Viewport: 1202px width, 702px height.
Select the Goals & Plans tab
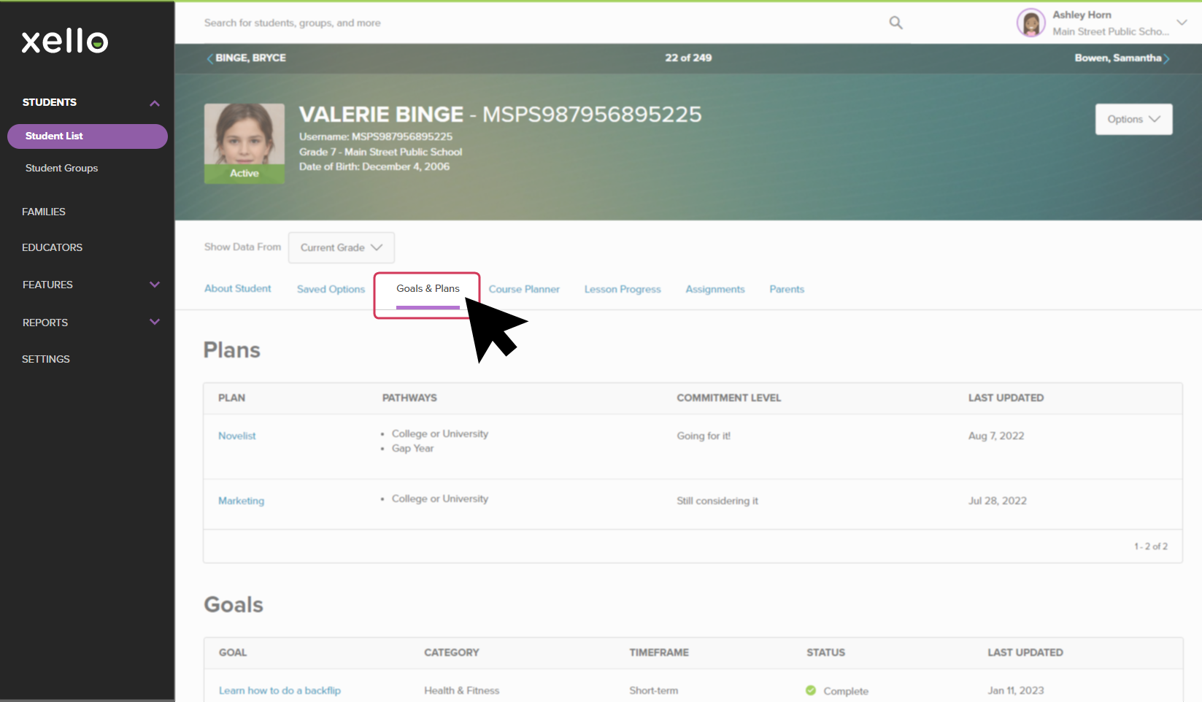tap(428, 289)
